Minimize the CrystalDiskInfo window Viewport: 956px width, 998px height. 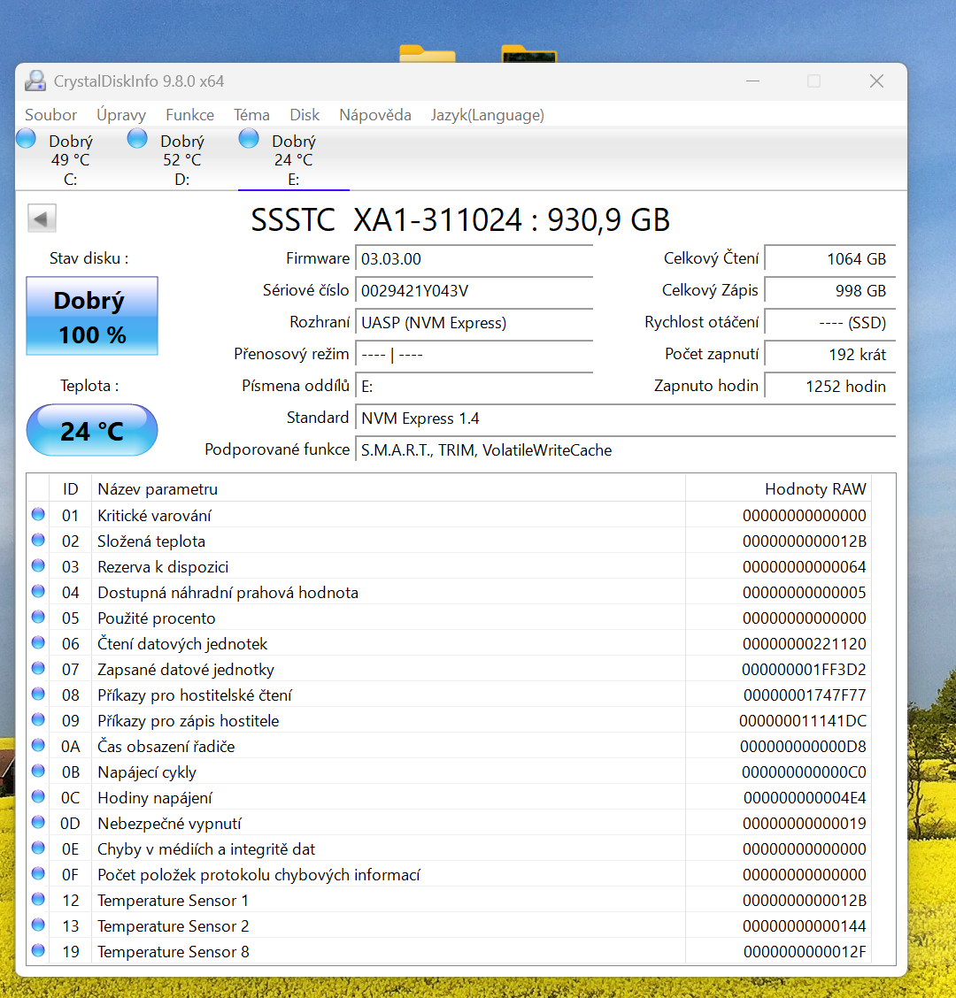752,81
